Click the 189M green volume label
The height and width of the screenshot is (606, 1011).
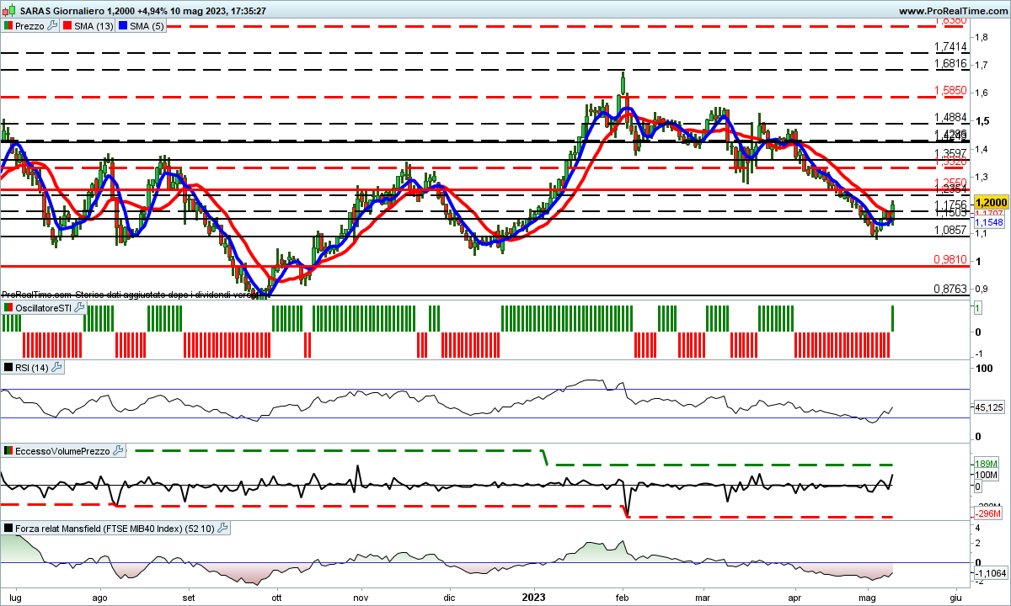click(987, 465)
